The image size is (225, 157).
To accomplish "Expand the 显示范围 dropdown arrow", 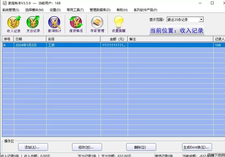I will coord(201,19).
